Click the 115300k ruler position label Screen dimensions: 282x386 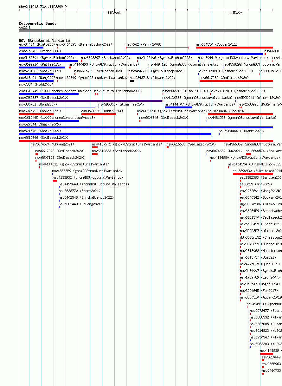236,13
